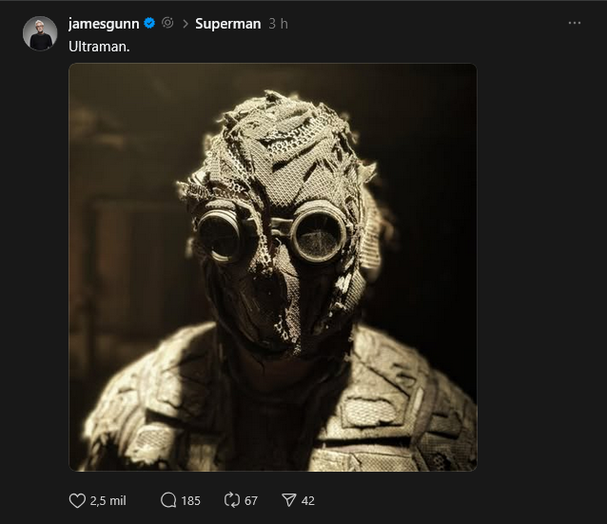Click the spiral icon beside verified badge
The width and height of the screenshot is (607, 524).
167,23
